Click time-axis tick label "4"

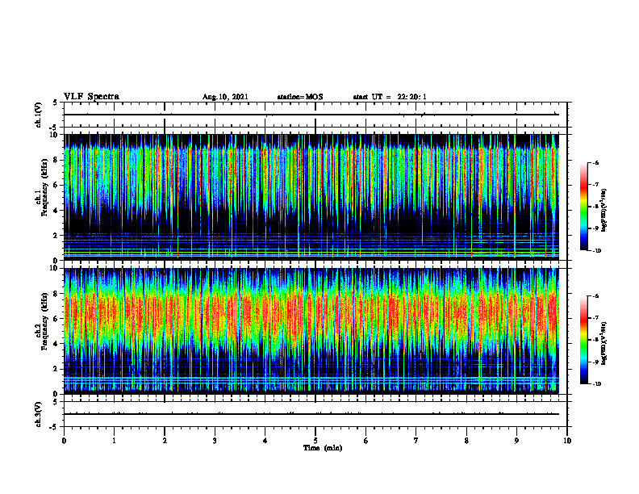click(265, 441)
